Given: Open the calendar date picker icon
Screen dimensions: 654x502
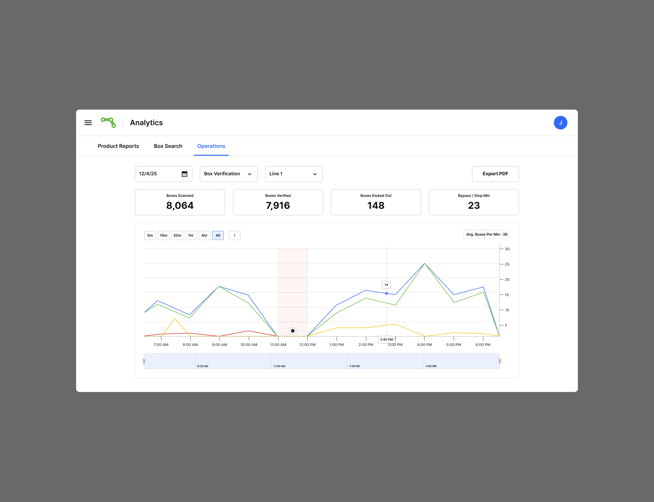Looking at the screenshot, I should [184, 174].
